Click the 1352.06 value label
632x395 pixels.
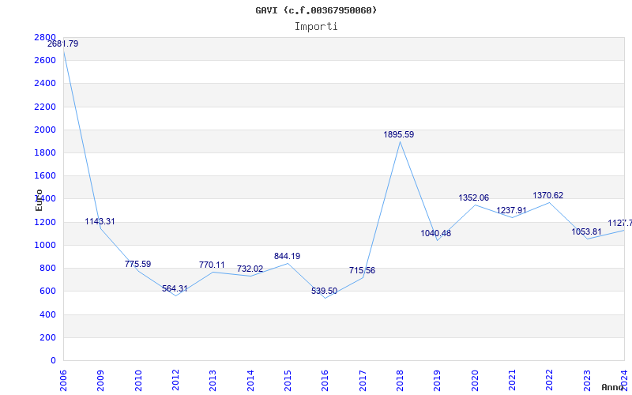click(473, 198)
